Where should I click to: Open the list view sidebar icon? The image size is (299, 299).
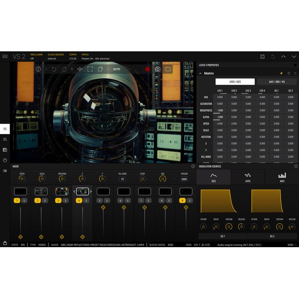coord(5,140)
